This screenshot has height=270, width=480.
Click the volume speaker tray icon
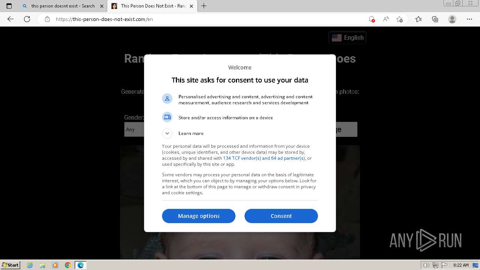427,265
